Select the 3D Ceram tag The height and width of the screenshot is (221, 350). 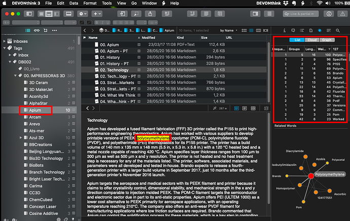tap(39, 83)
